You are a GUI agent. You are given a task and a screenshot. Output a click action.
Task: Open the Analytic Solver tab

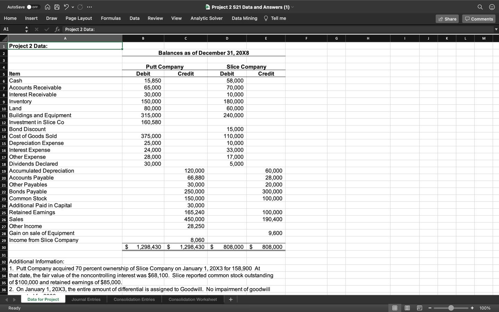(207, 18)
